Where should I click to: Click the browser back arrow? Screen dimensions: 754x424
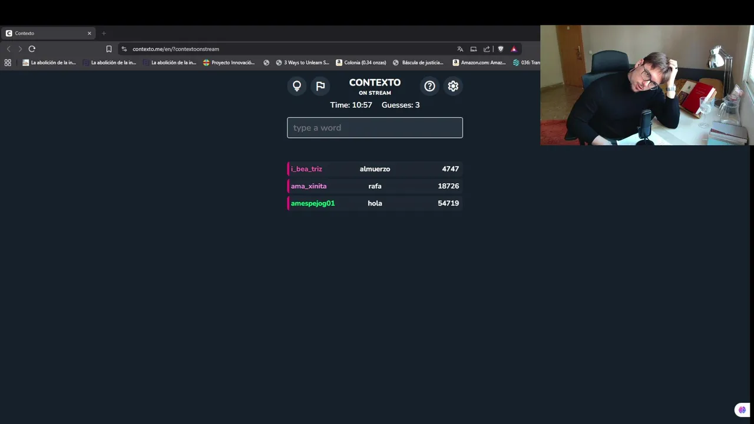tap(8, 49)
